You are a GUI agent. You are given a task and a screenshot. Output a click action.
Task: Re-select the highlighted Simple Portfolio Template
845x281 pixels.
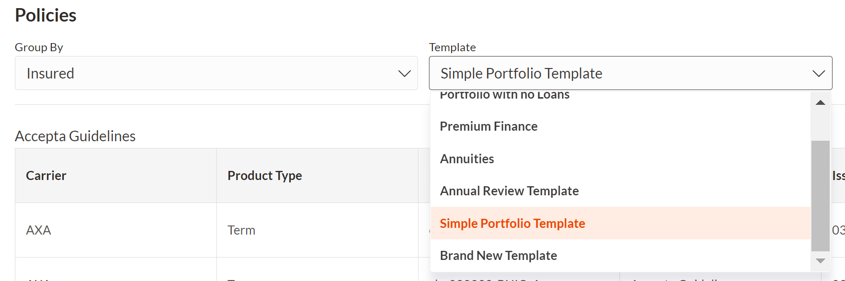[x=512, y=223]
